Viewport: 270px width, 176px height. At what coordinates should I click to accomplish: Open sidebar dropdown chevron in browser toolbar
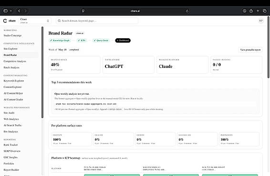pos(11,11)
